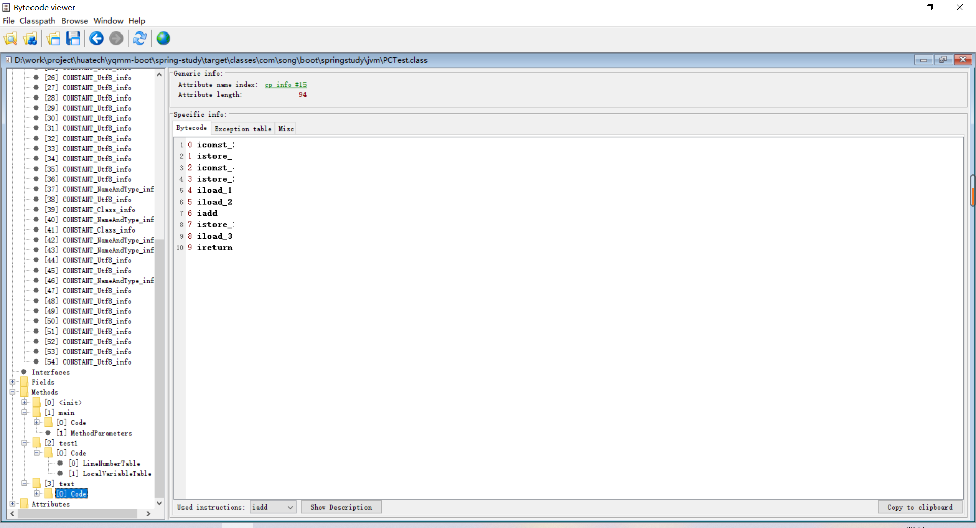The image size is (976, 528).
Task: Select [26] CONSTANT_Utf8_info entry
Action: (x=88, y=77)
